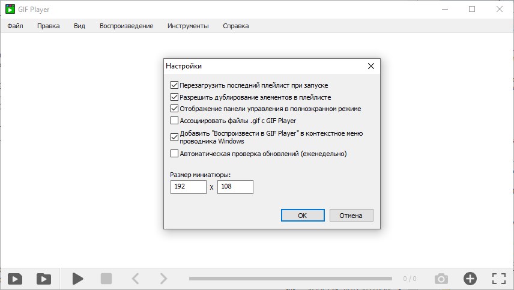Confirm settings with the OK button
The height and width of the screenshot is (290, 514).
pos(303,216)
